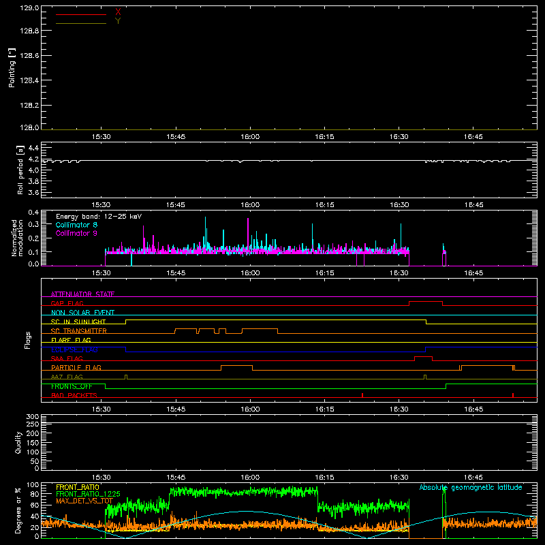
Task: Select the SC_TRANSMITTER flag label
Action: [x=78, y=331]
